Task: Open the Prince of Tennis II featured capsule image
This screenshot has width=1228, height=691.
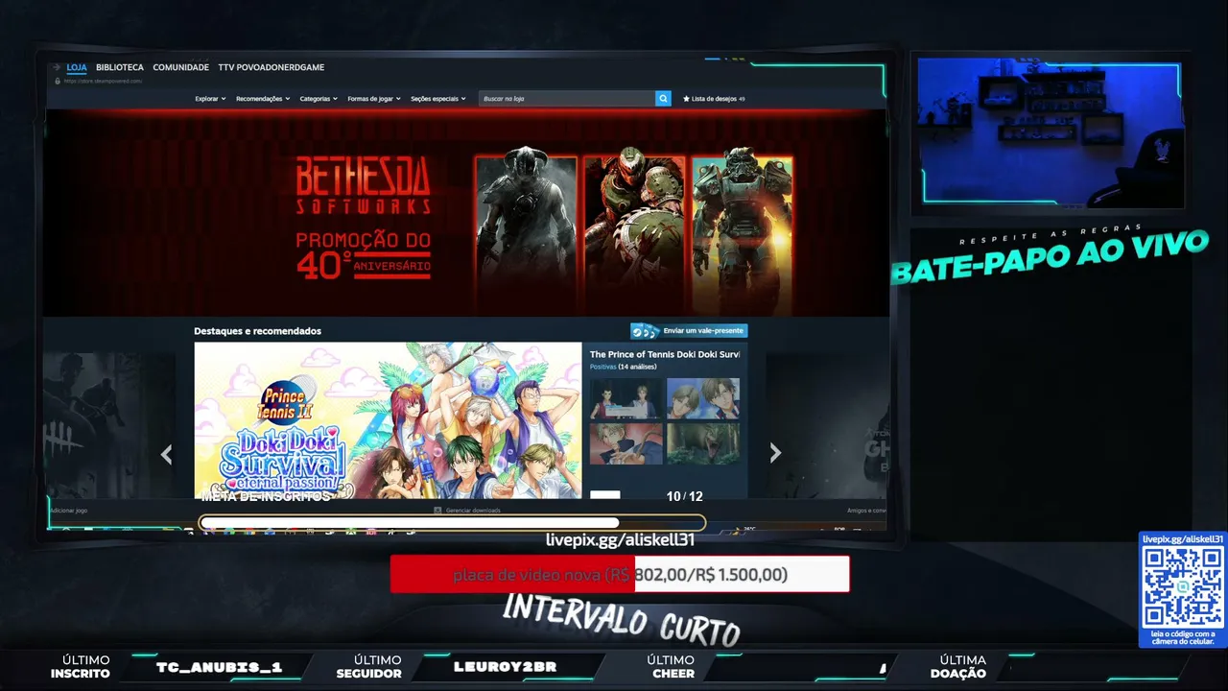Action: (x=388, y=420)
